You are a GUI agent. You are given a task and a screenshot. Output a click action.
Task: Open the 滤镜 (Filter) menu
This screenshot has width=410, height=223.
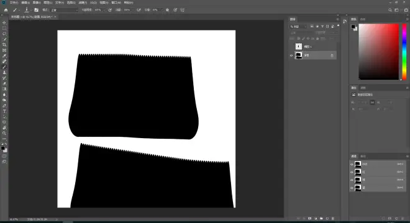point(82,2)
